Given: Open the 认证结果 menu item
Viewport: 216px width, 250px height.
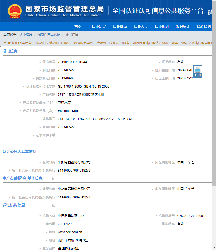Looking at the screenshot, I should (99, 27).
